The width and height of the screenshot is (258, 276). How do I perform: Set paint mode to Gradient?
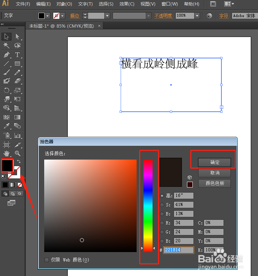(12, 185)
